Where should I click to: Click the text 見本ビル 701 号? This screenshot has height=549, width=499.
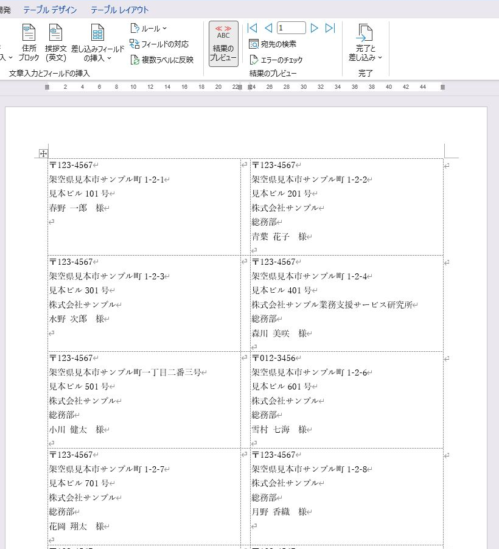(x=79, y=483)
